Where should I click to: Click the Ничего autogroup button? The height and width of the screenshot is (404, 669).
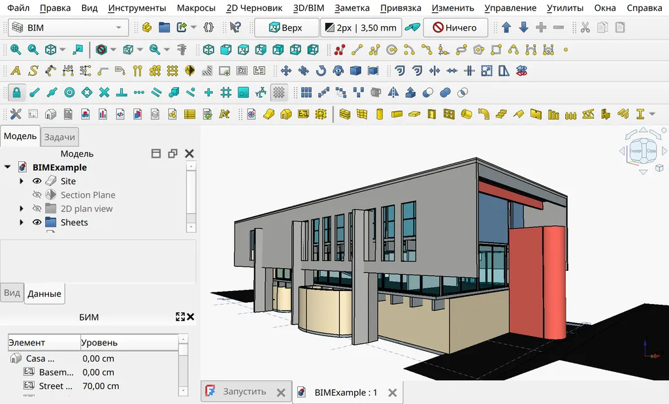[x=455, y=28]
